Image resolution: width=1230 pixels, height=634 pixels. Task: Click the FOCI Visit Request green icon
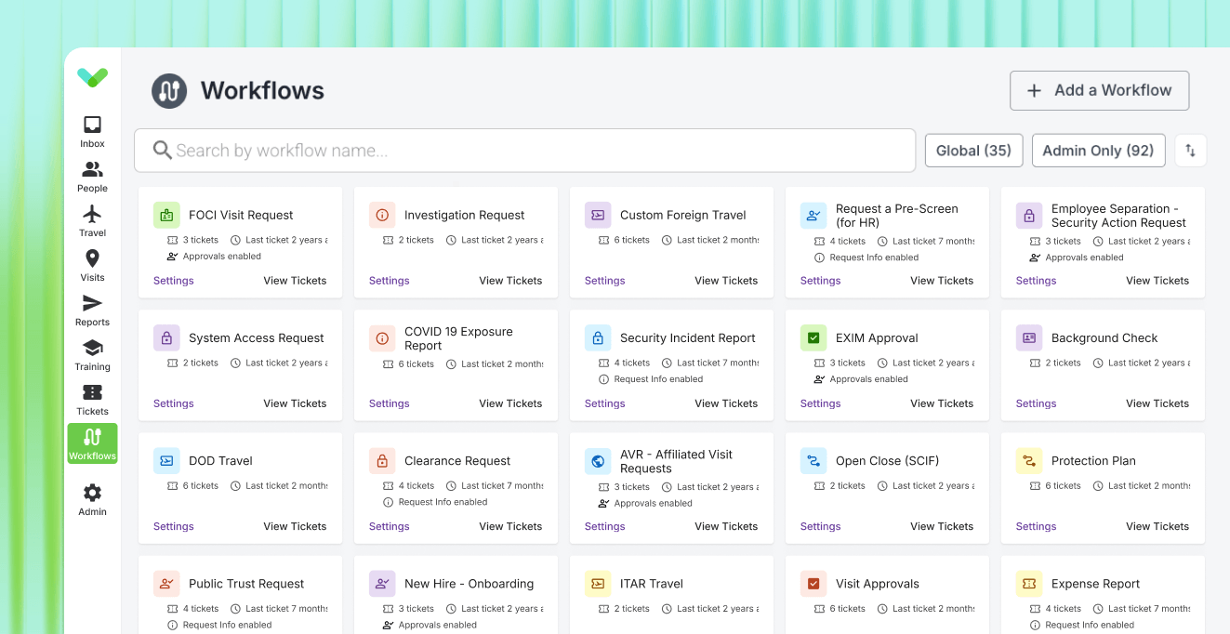(x=166, y=215)
